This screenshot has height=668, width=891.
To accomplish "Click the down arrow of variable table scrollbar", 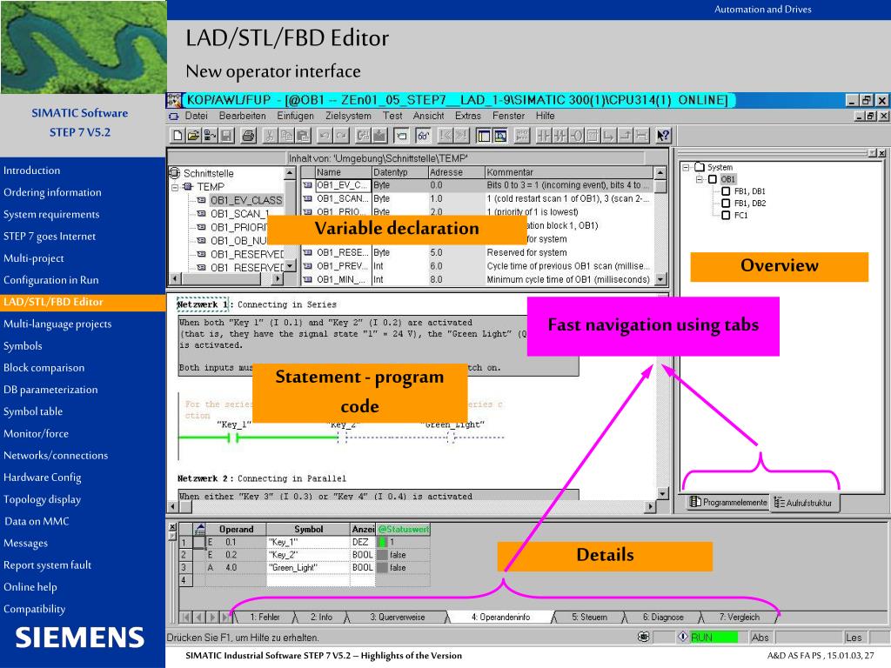I will 660,279.
